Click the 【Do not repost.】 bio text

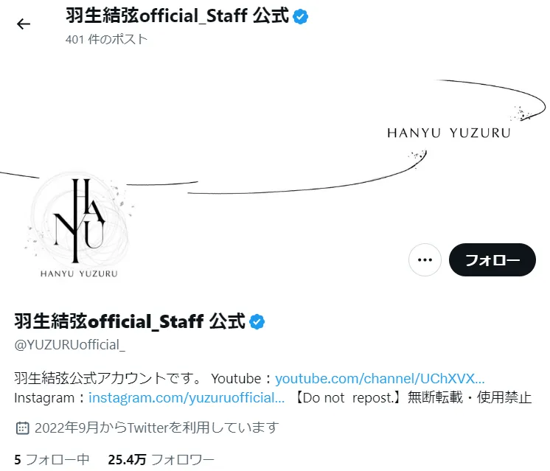coord(347,398)
